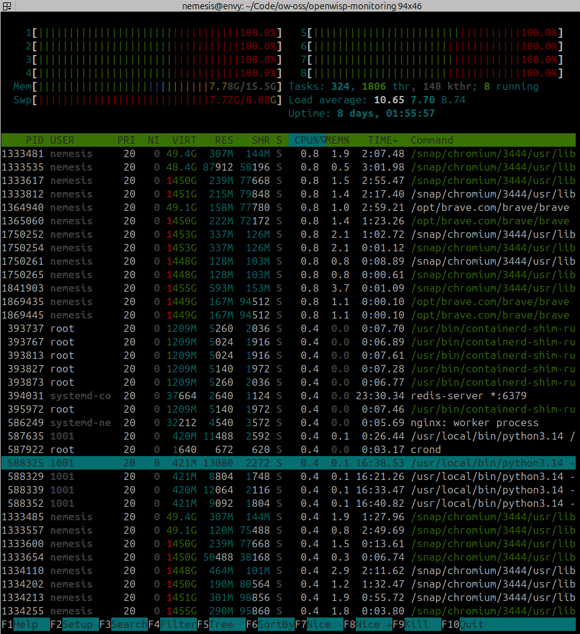Select chromium process with PID 1334255
This screenshot has height=634, width=580.
click(288, 611)
